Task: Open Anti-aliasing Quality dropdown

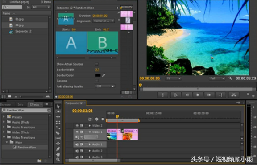Action: [x=105, y=87]
